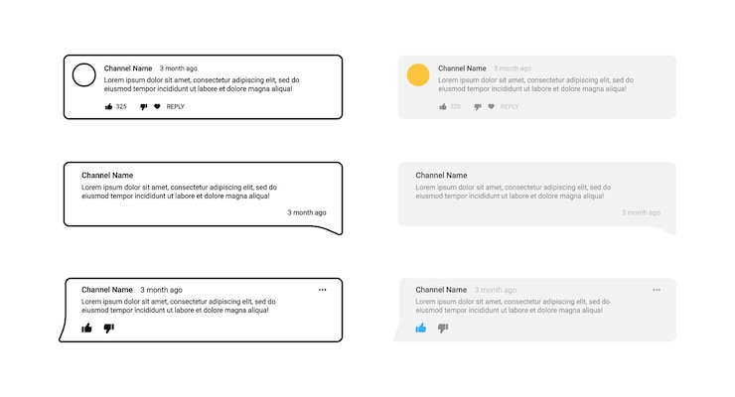The height and width of the screenshot is (397, 735).
Task: Click the large black thumbs down icon
Action: pyautogui.click(x=108, y=329)
